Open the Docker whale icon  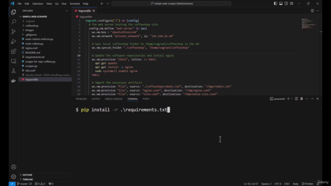tap(13, 81)
